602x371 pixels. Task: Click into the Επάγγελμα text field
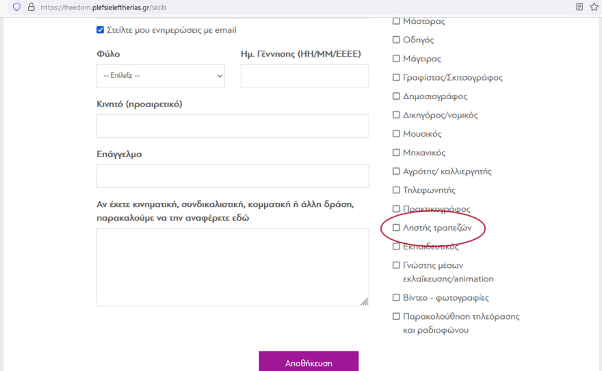click(233, 176)
